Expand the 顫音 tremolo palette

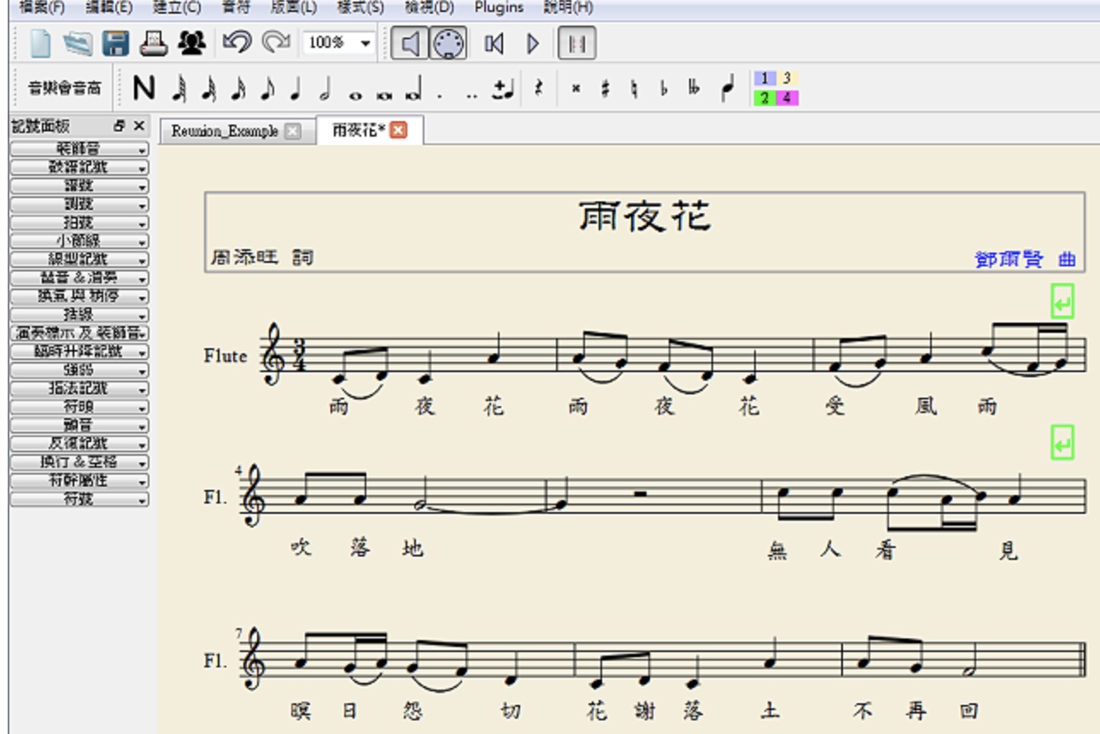(x=79, y=425)
